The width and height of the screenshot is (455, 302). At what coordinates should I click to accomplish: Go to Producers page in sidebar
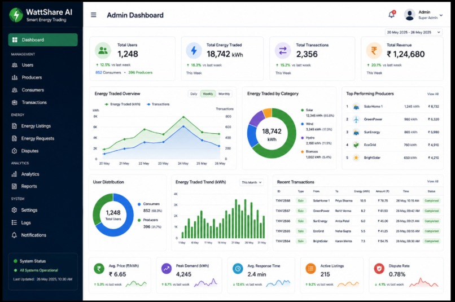point(32,77)
